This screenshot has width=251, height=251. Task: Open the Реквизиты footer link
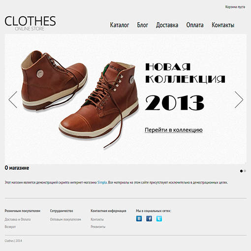[98, 227]
